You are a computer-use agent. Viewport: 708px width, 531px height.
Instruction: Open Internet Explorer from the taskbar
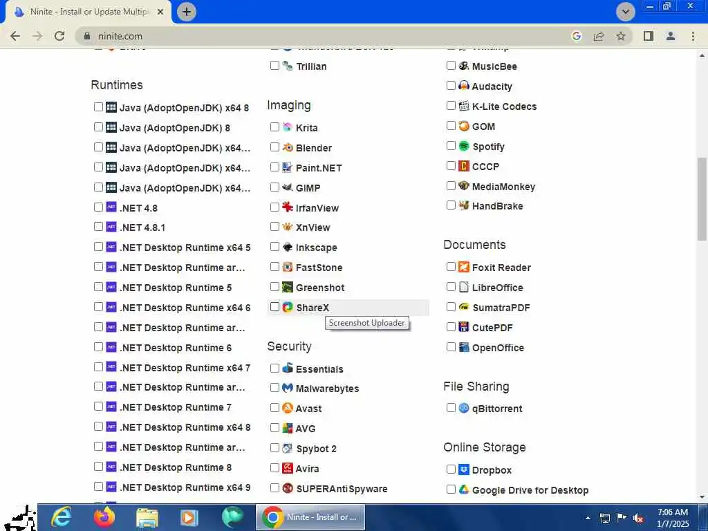(x=61, y=517)
